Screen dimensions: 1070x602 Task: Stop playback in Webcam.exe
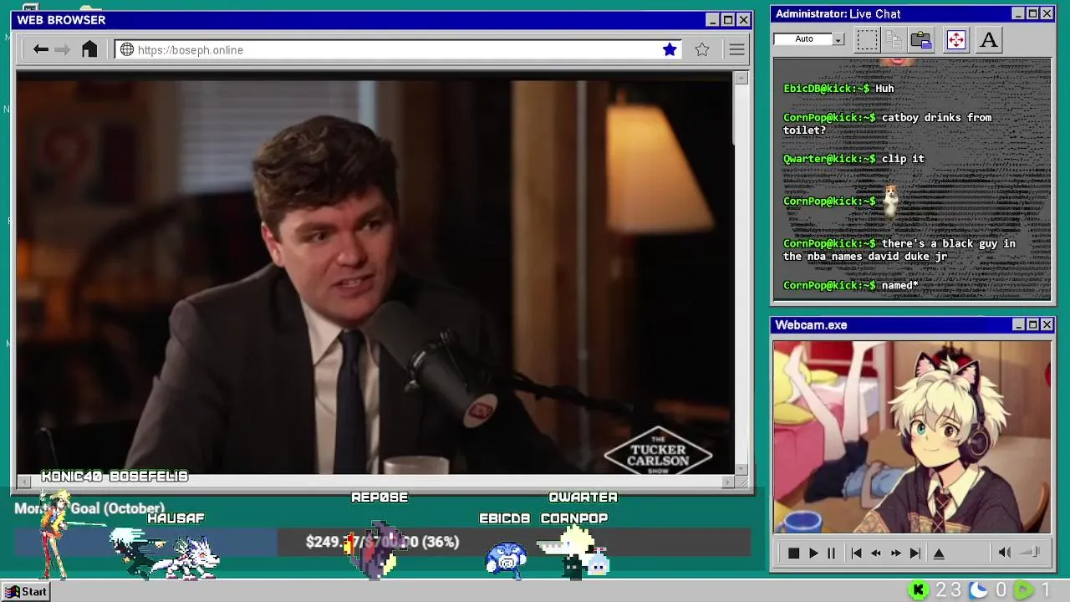coord(794,553)
